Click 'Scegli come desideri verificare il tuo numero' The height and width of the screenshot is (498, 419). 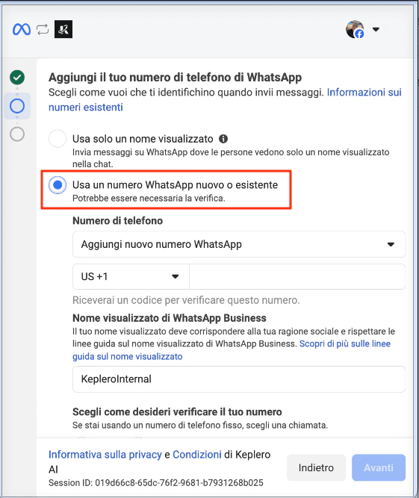pyautogui.click(x=177, y=412)
